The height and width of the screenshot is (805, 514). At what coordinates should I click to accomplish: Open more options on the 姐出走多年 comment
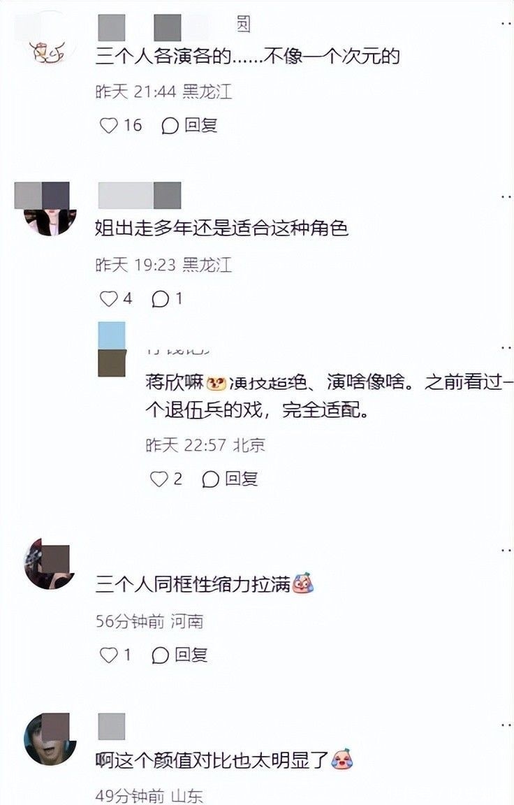pyautogui.click(x=506, y=196)
